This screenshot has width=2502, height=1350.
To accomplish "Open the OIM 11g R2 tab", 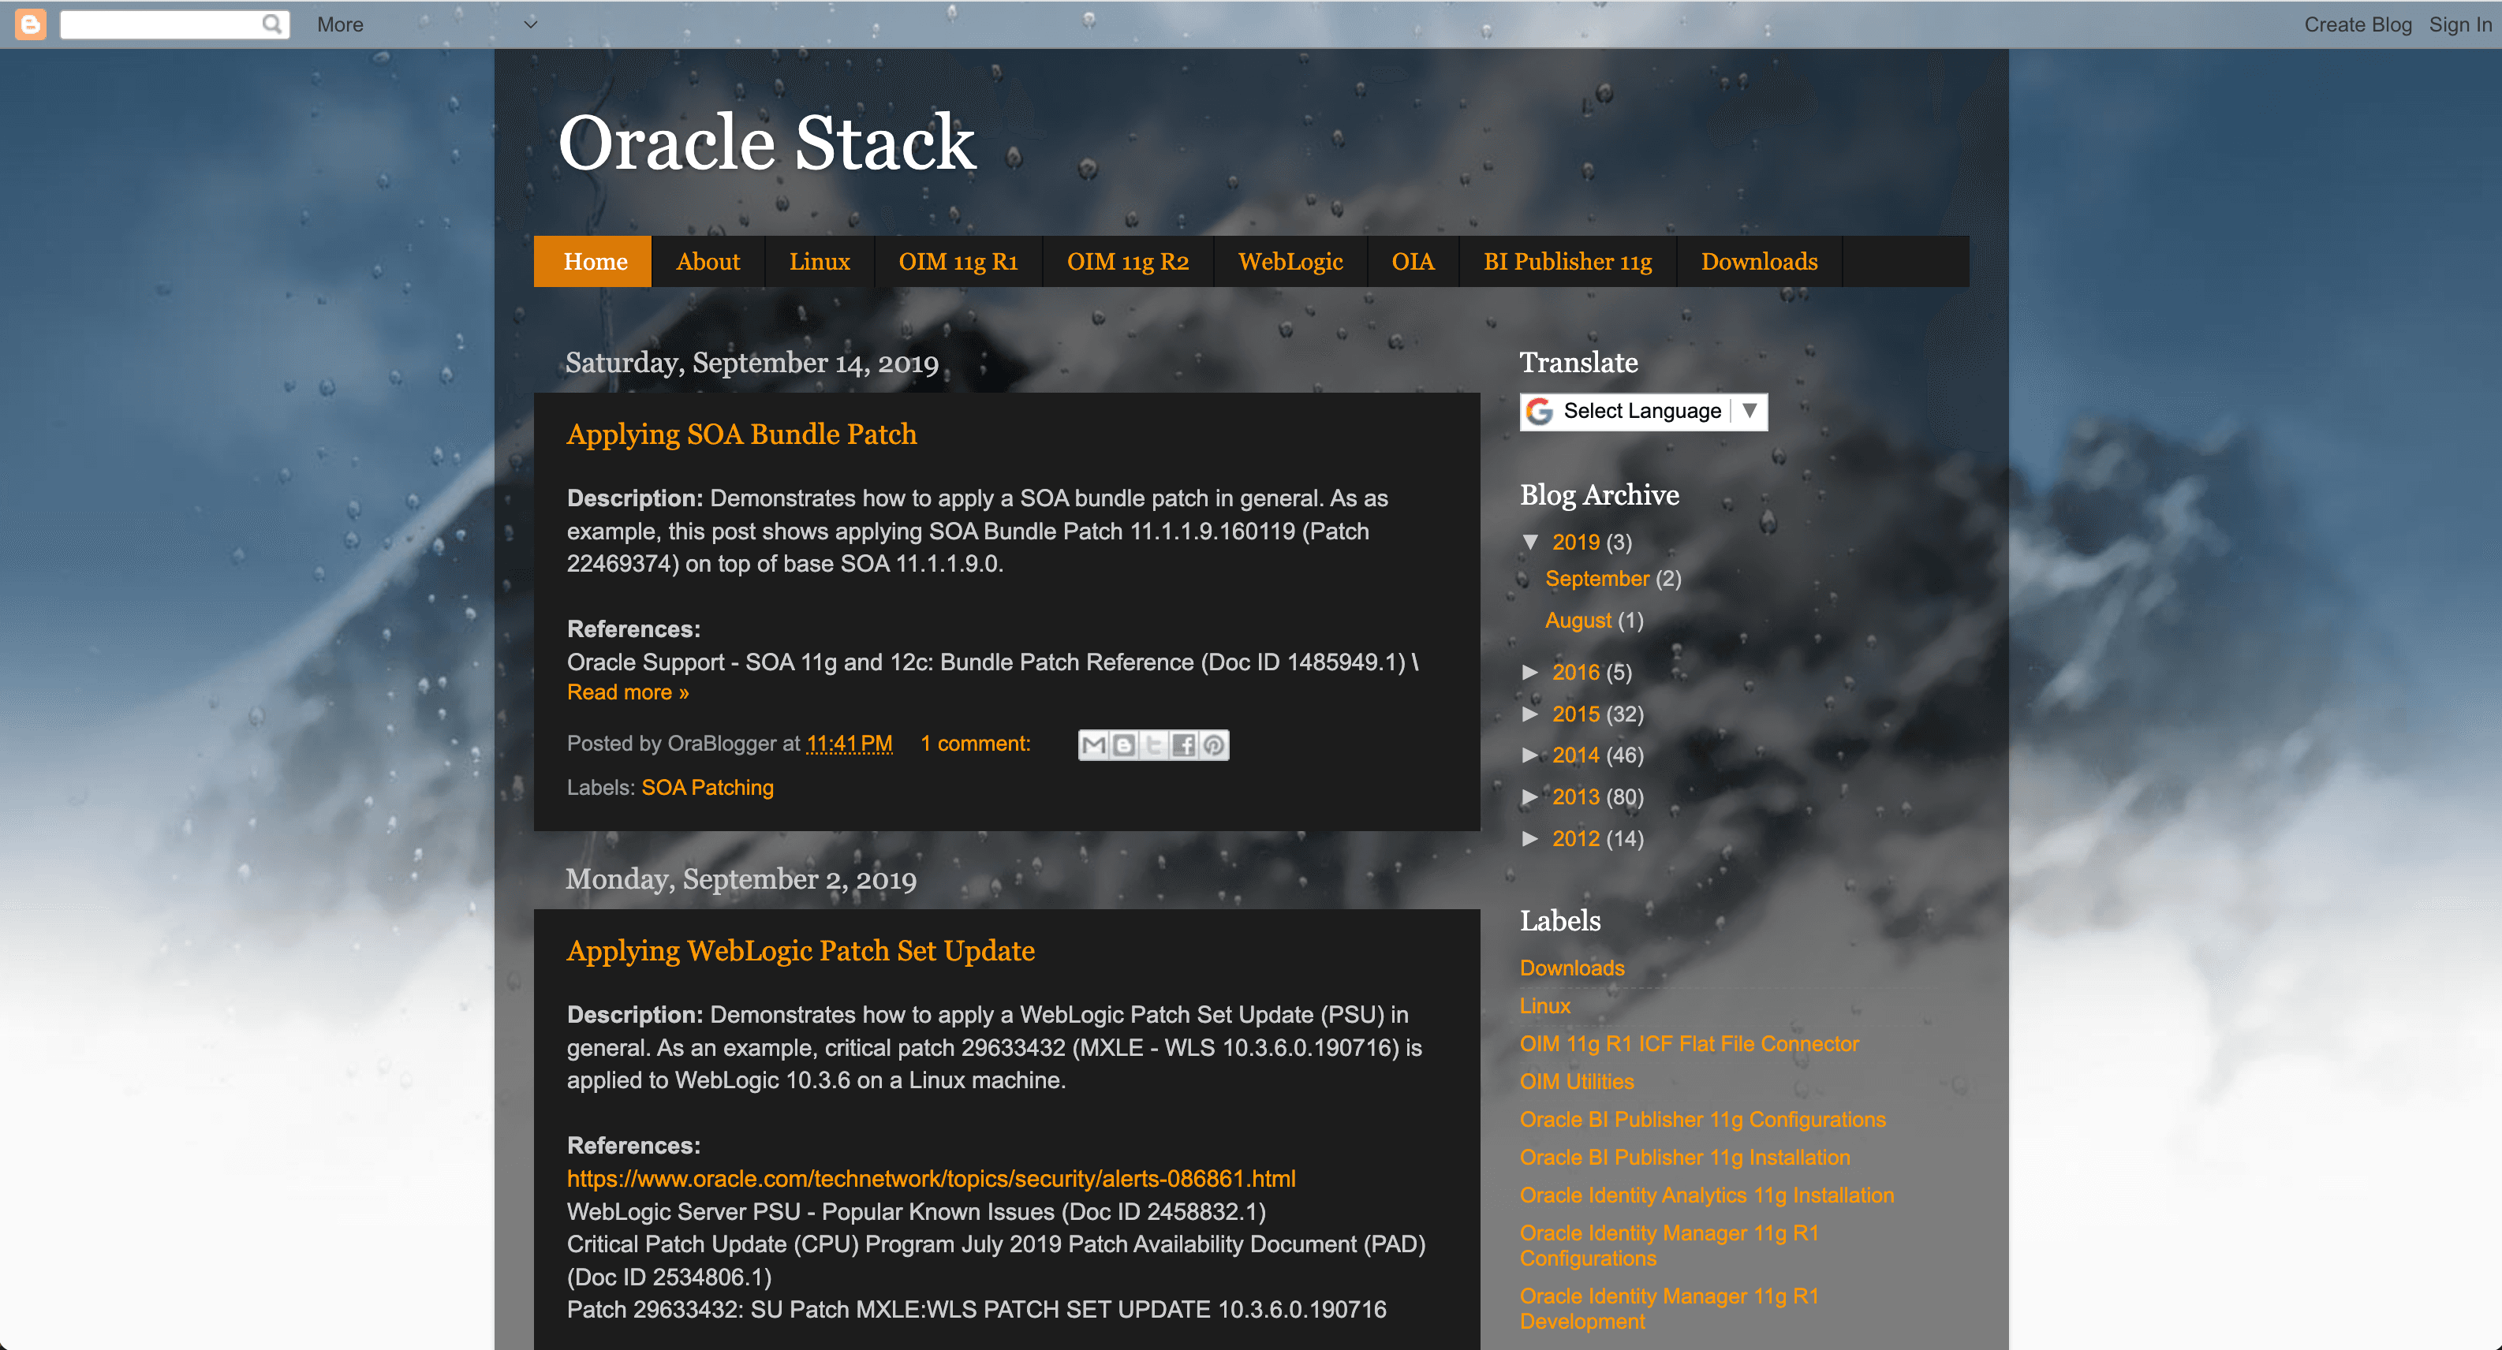I will click(x=1128, y=261).
